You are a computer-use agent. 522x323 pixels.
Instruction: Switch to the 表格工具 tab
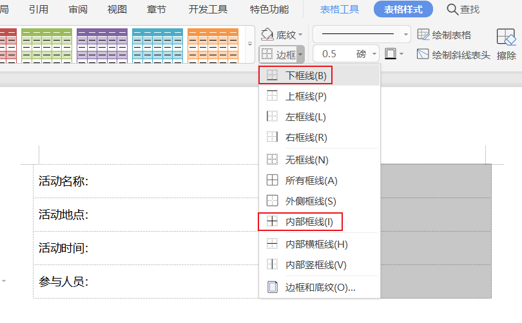[340, 9]
